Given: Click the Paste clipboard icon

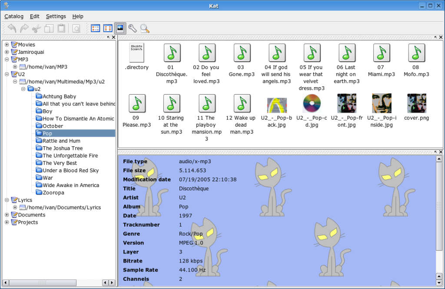Looking at the screenshot, I should [x=61, y=28].
